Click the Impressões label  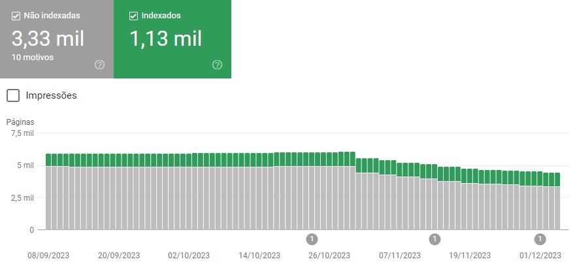(51, 95)
